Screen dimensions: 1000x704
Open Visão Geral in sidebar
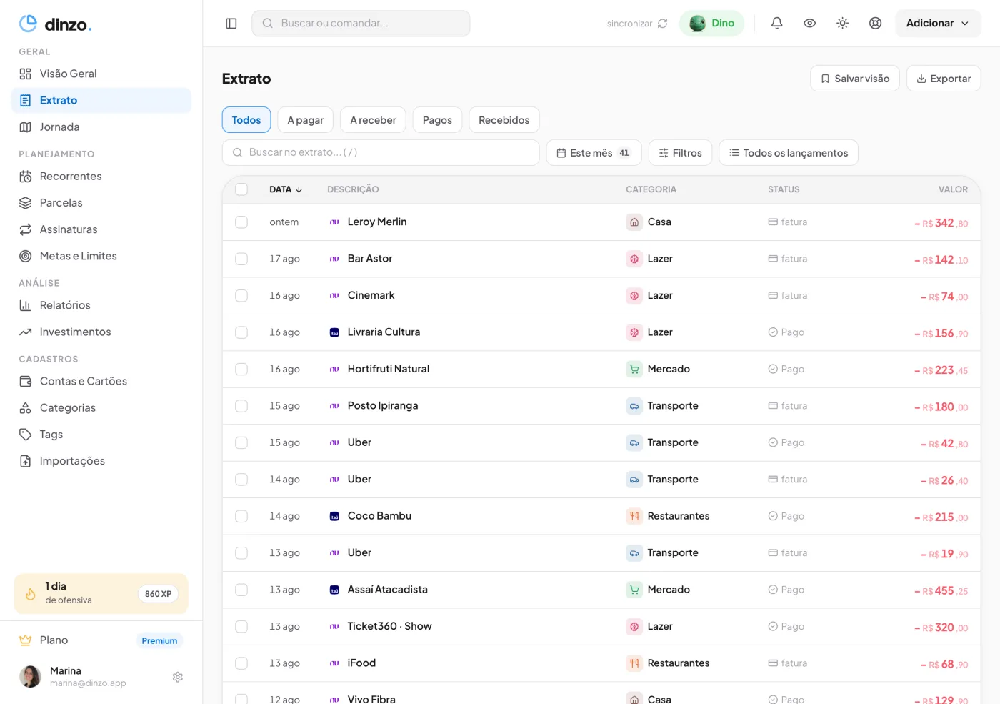[101, 74]
